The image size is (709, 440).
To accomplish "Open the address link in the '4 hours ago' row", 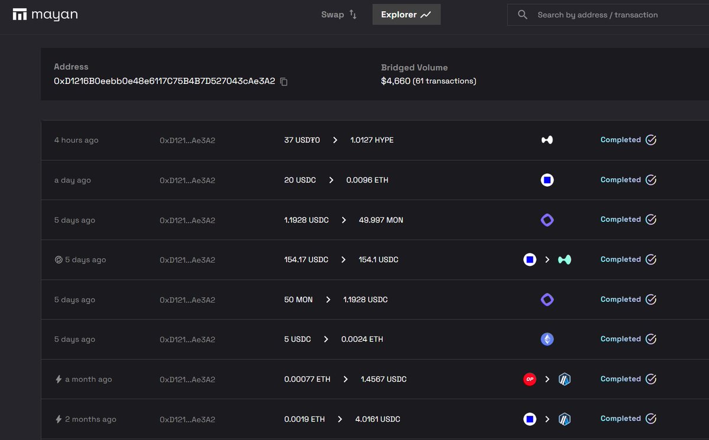I will point(187,141).
